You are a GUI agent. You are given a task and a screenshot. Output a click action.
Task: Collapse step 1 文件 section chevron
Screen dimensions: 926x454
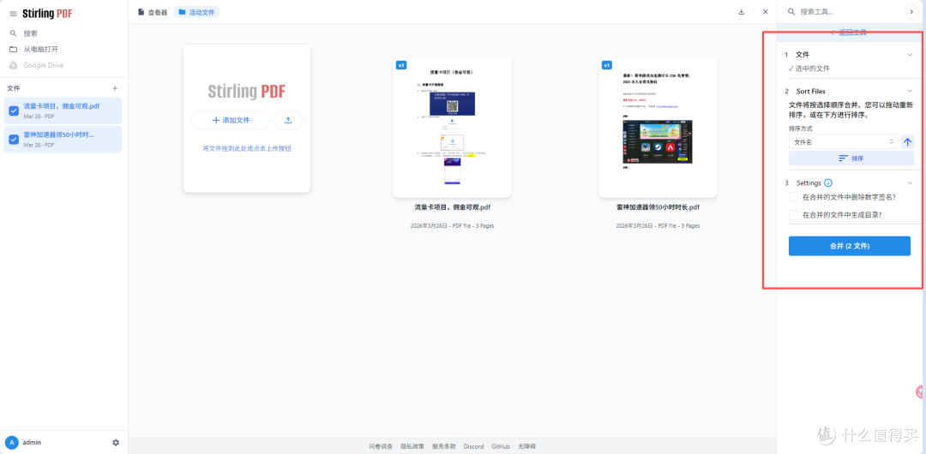910,55
